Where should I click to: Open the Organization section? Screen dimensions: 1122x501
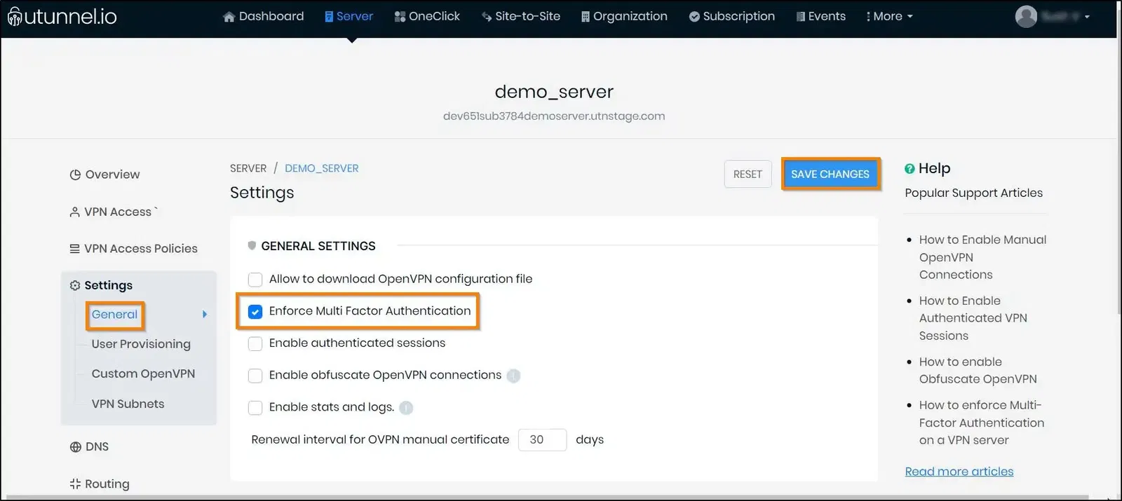point(624,16)
